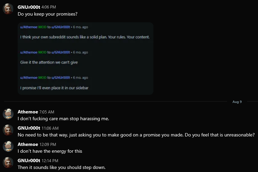Open Athemoe's avatar on the 7:05 AM message
Screen dimensions: 258x172
(8, 114)
